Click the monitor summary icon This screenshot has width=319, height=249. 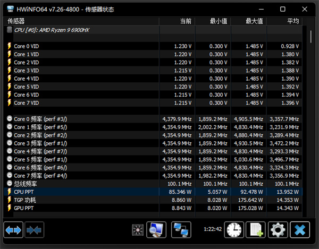pyautogui.click(x=157, y=230)
